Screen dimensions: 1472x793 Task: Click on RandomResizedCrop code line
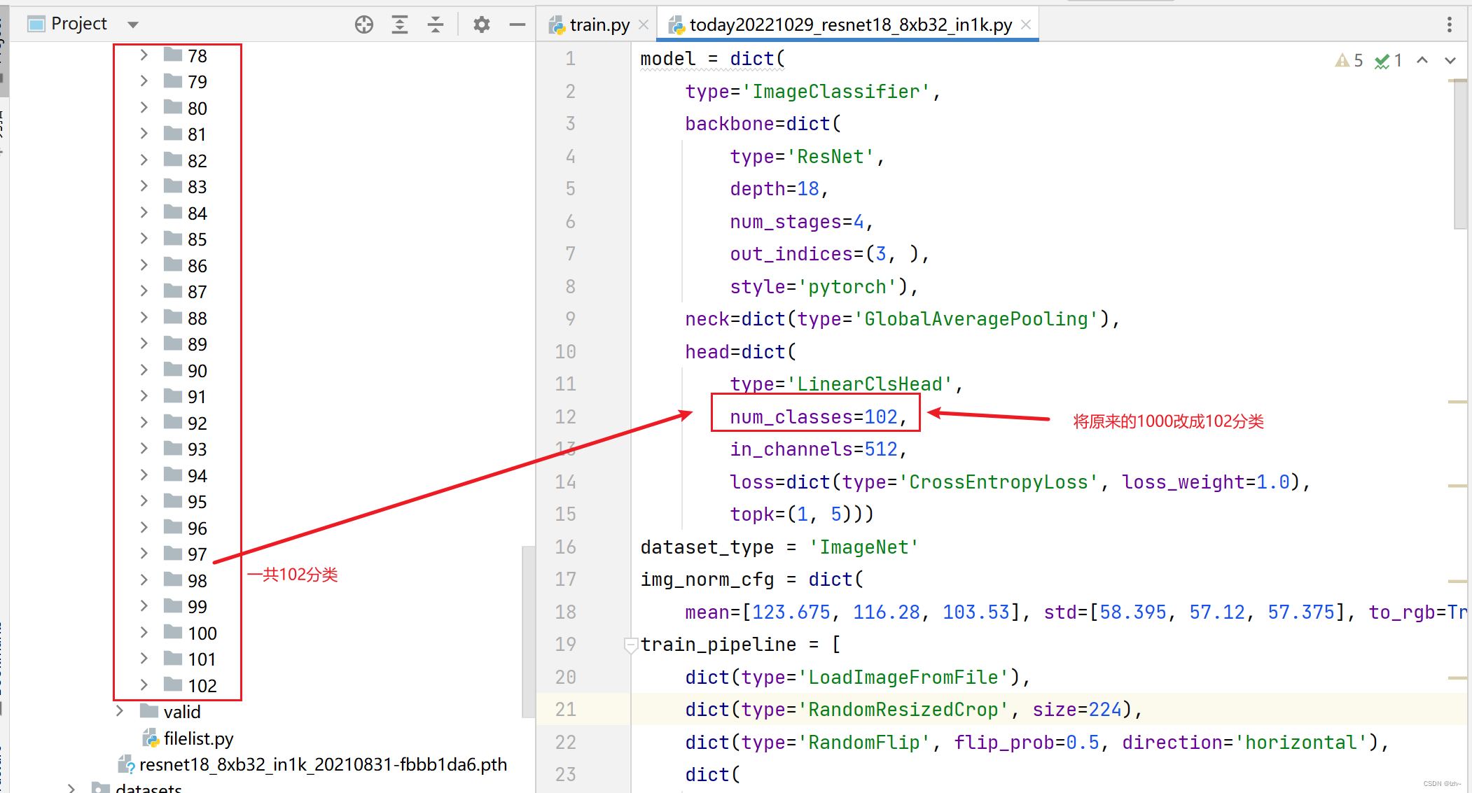[x=913, y=709]
